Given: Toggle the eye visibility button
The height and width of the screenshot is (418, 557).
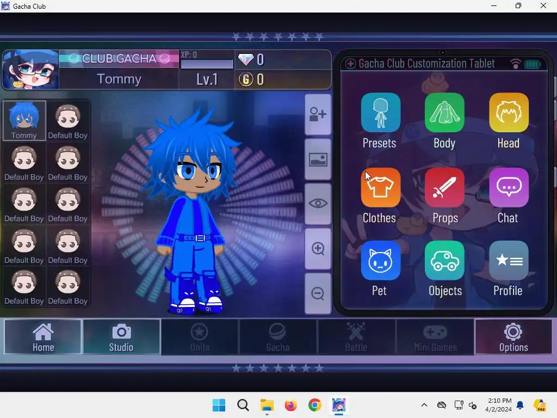Looking at the screenshot, I should 318,204.
